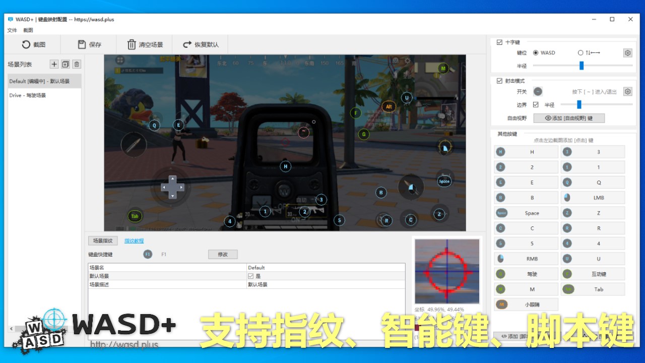This screenshot has height=363, width=645.
Task: Click the 修改 hotkey modify button
Action: point(223,255)
